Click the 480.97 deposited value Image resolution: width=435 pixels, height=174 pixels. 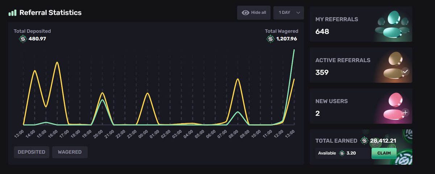point(37,39)
